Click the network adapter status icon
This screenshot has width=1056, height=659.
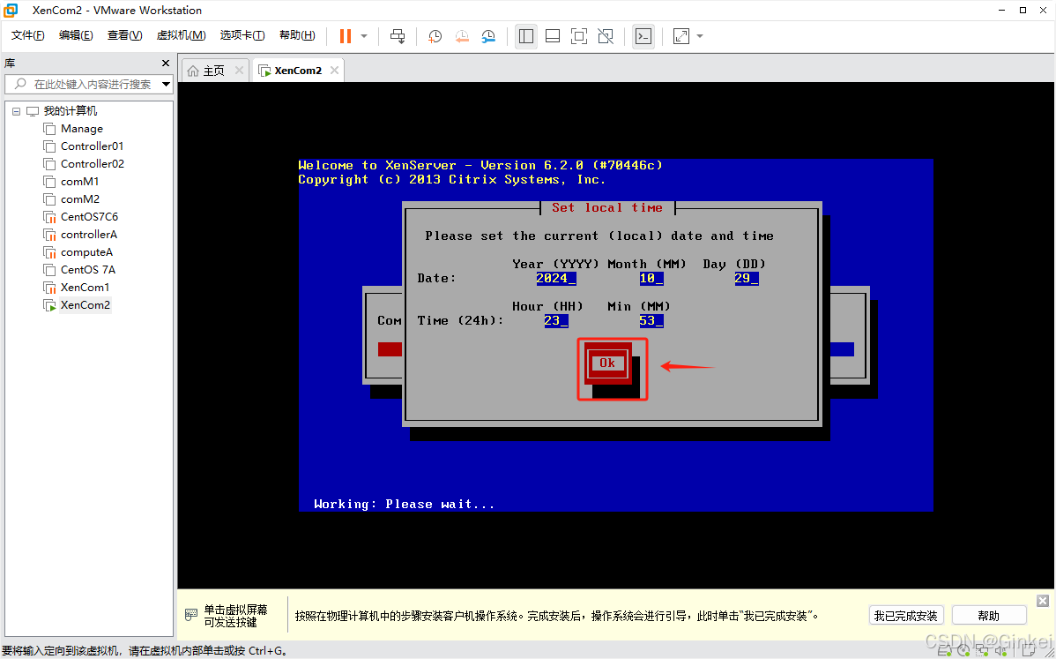coord(983,651)
